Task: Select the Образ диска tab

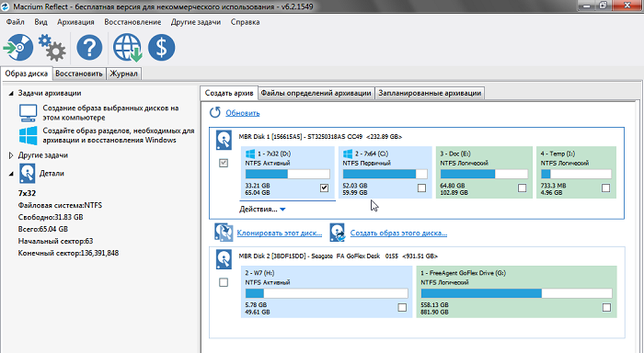Action: click(27, 74)
